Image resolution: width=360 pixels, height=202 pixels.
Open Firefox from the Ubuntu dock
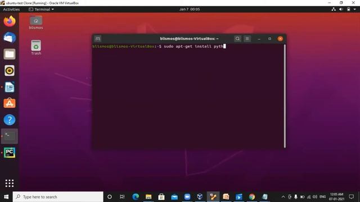tap(10, 21)
